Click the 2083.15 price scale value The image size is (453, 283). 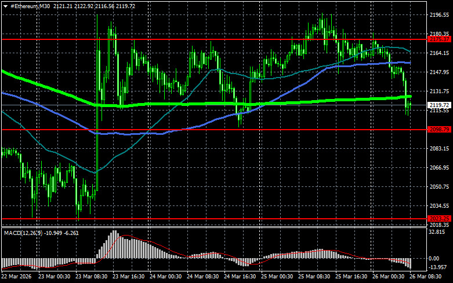pos(440,148)
